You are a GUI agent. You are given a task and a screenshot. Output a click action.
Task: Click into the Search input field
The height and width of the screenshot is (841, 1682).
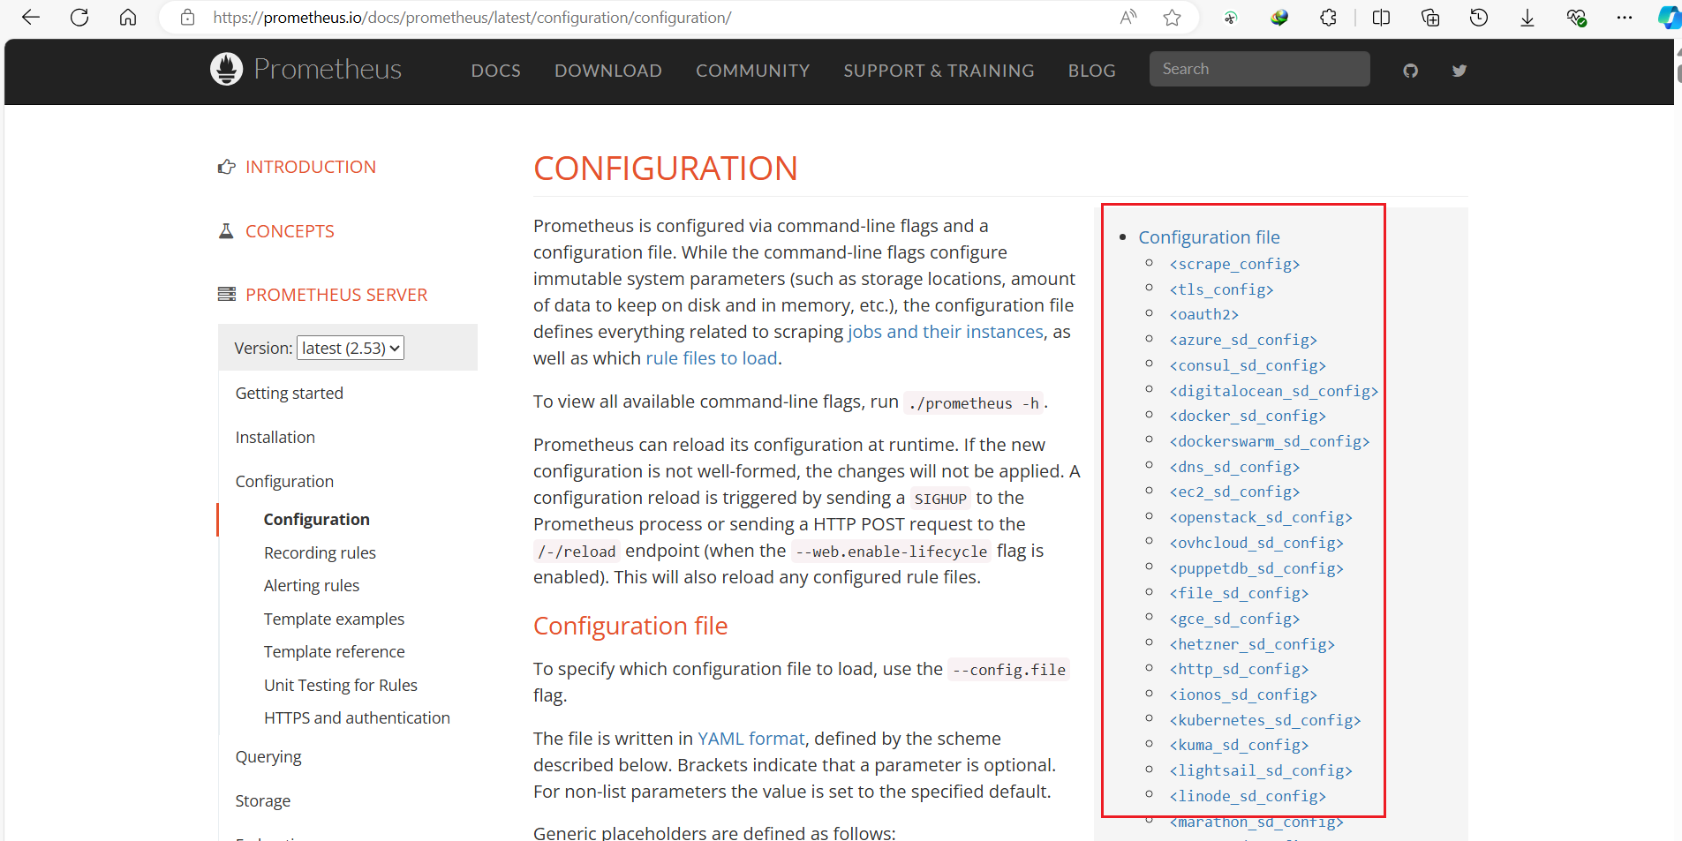point(1260,69)
